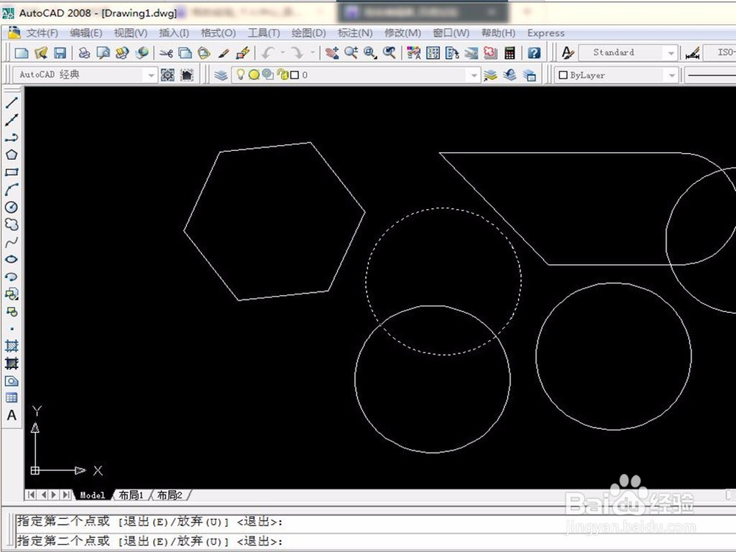Image resolution: width=736 pixels, height=552 pixels.
Task: Click the Insert Block tool
Action: 11,294
